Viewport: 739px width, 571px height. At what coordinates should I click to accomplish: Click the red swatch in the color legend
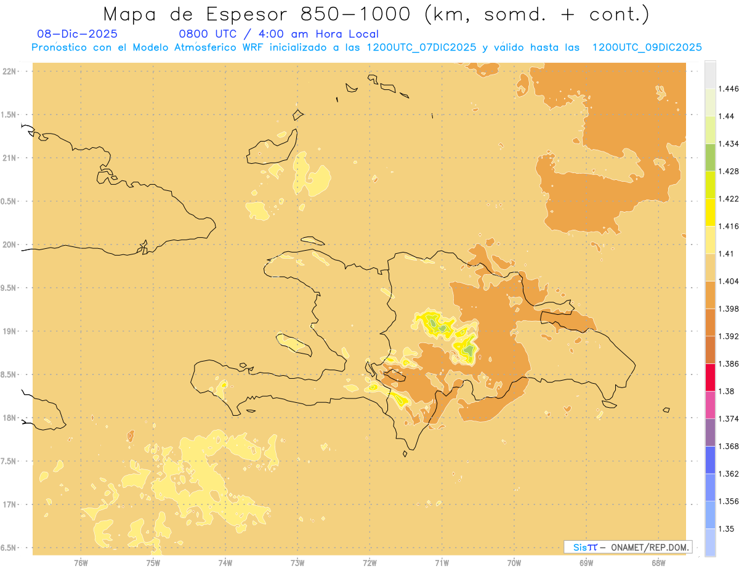pos(710,378)
